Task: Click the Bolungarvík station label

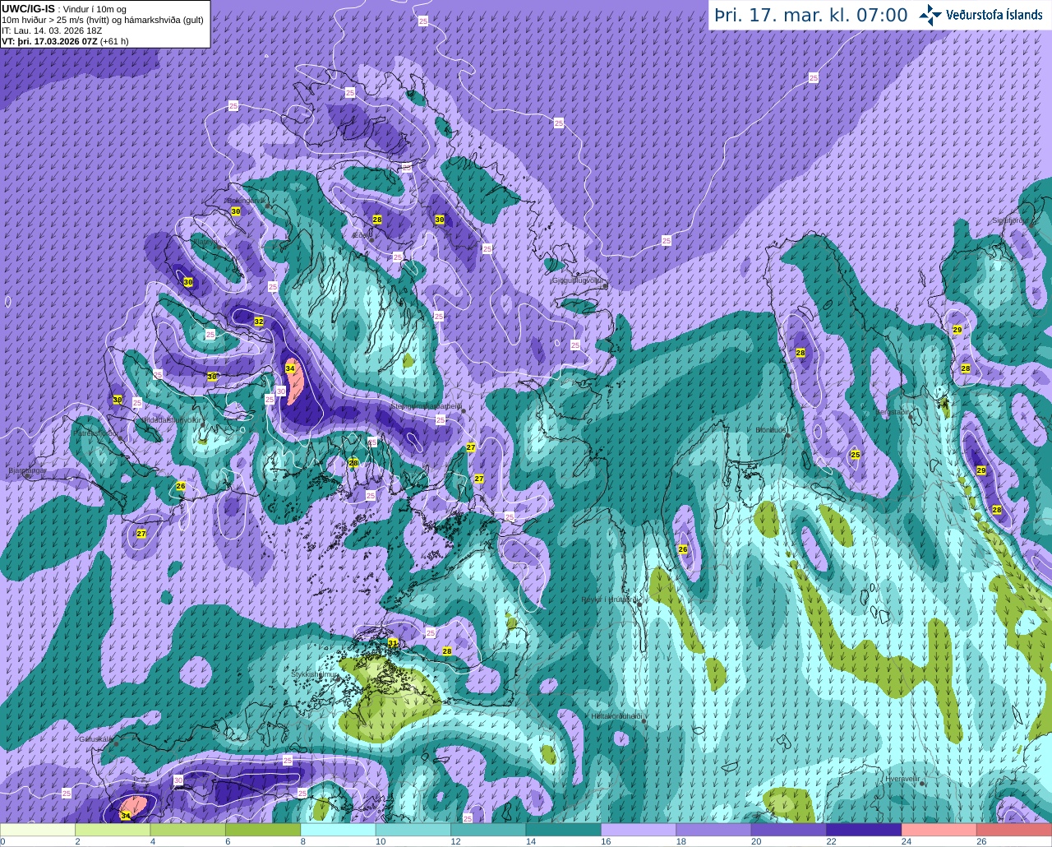Action: pos(245,200)
